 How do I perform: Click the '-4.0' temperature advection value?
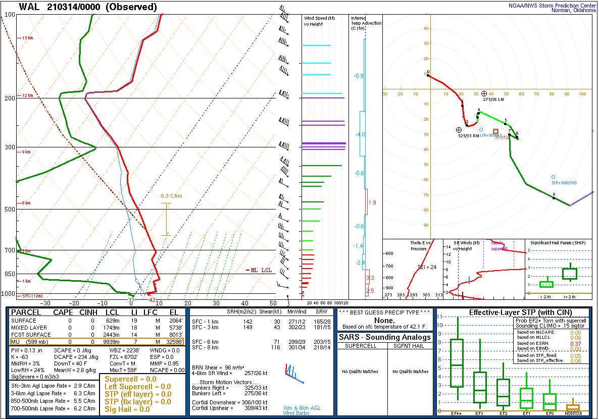coord(360,134)
